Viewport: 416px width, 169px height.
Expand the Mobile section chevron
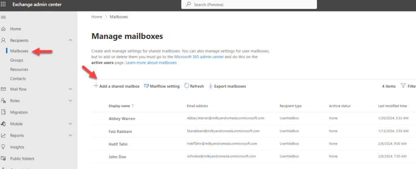(70, 124)
